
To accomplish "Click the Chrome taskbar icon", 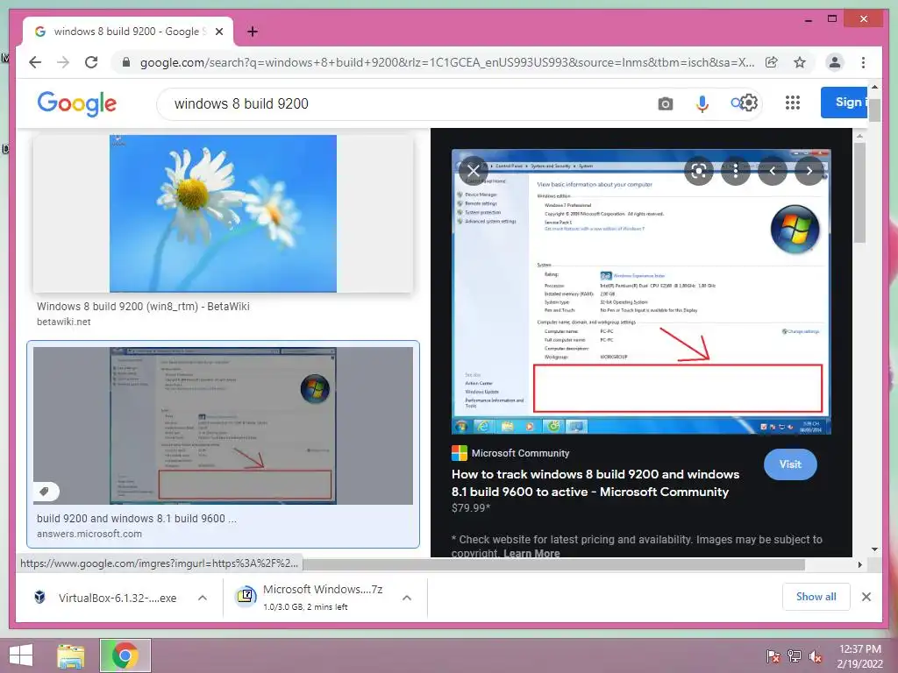I will (125, 655).
